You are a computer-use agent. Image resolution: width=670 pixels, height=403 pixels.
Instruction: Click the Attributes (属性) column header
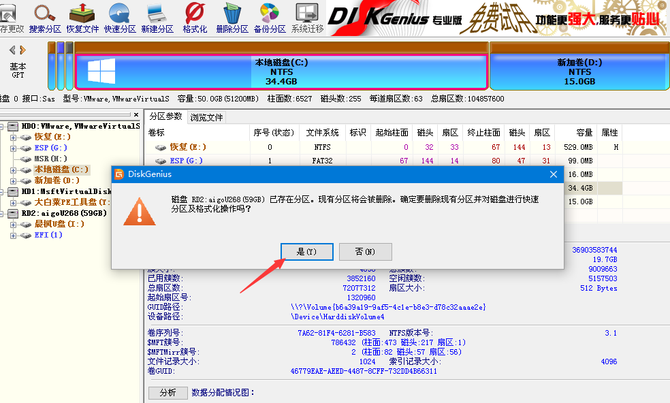[609, 133]
